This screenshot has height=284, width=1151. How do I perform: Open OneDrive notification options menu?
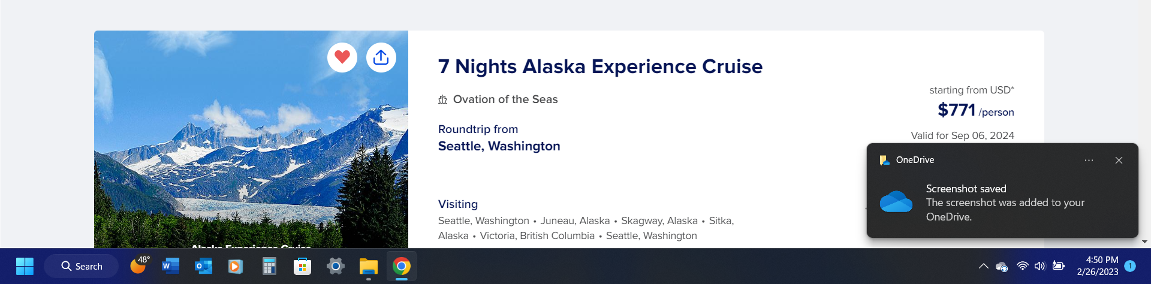1089,160
